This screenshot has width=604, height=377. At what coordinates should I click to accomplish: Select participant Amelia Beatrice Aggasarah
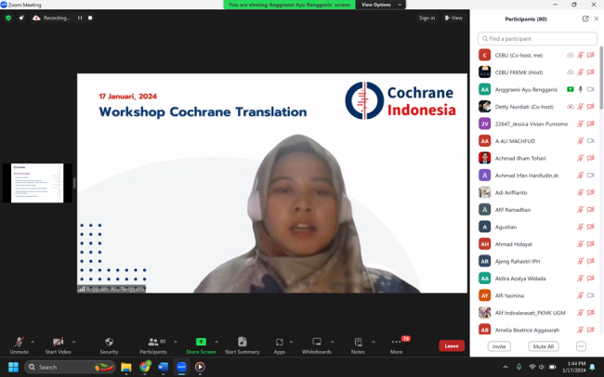(x=537, y=330)
